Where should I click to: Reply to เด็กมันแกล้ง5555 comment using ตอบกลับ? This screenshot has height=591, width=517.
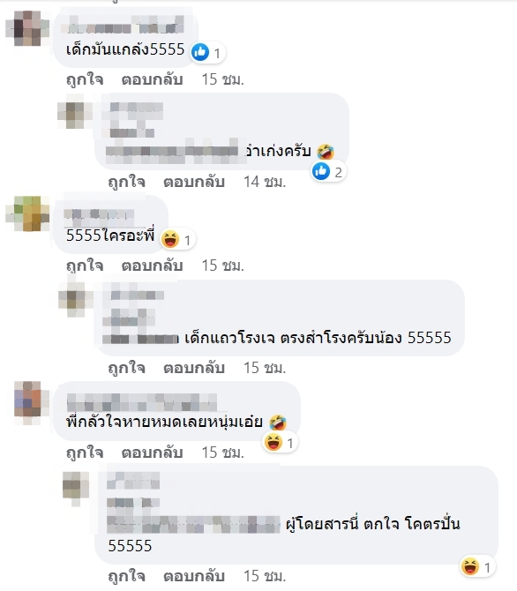coord(153,80)
